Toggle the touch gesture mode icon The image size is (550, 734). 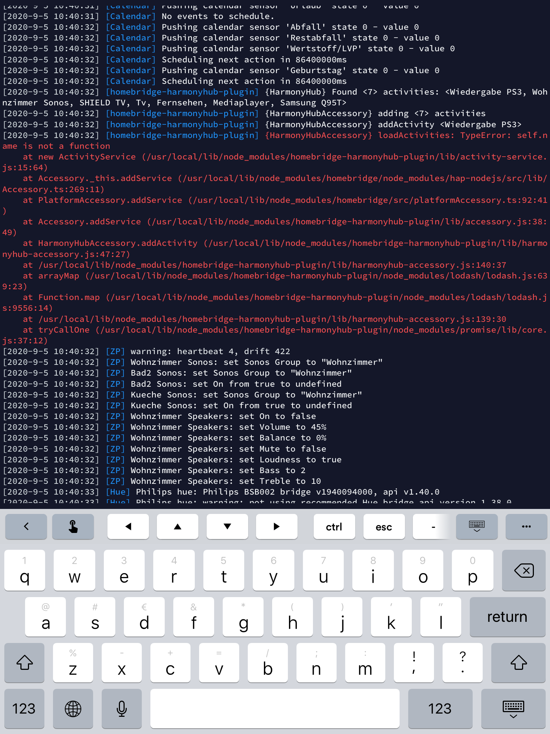pyautogui.click(x=73, y=526)
